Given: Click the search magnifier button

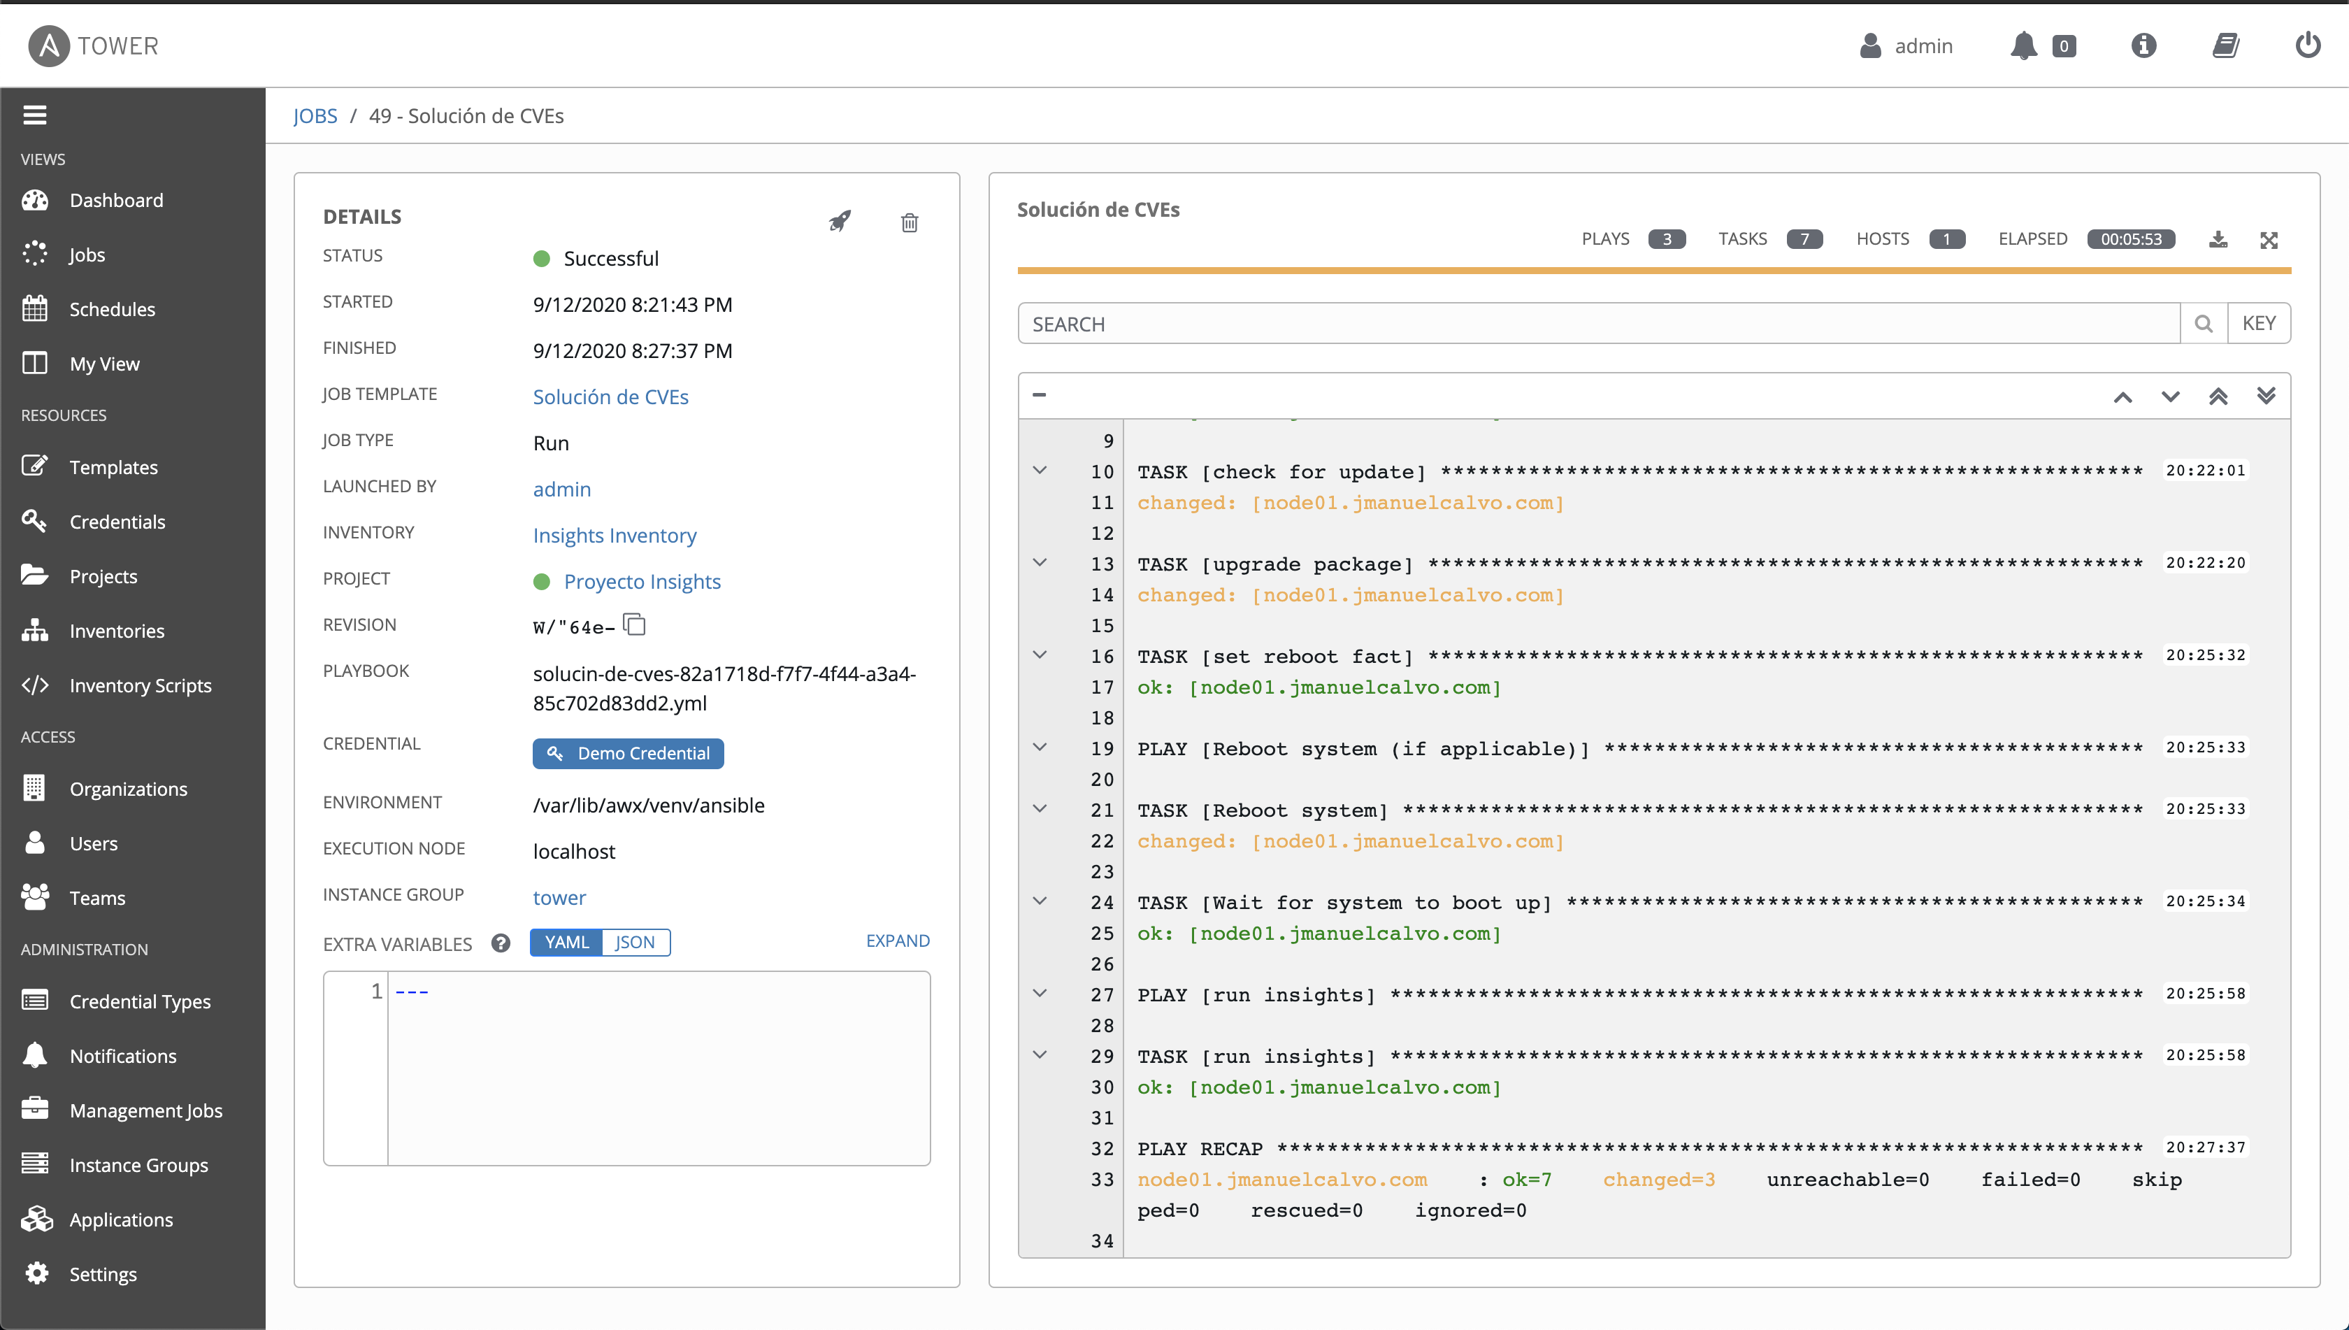Looking at the screenshot, I should pos(2203,323).
